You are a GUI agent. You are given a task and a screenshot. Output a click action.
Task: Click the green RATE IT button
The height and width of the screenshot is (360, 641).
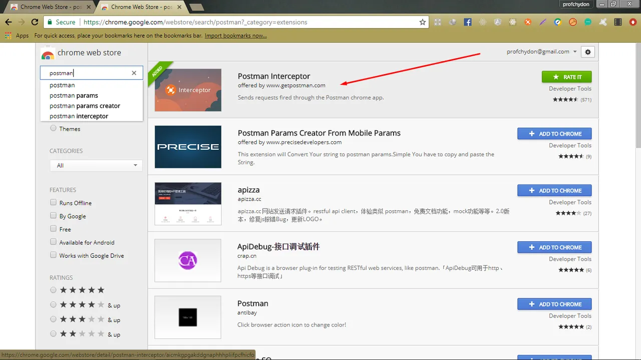click(566, 77)
